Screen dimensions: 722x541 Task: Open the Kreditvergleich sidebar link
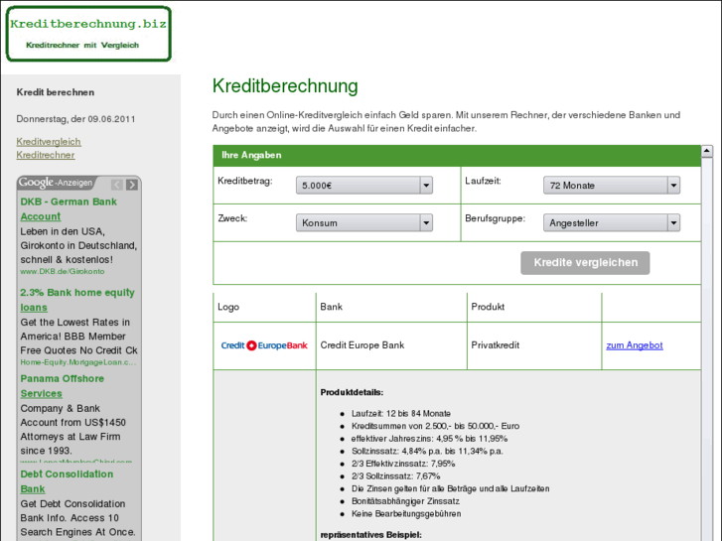point(49,142)
